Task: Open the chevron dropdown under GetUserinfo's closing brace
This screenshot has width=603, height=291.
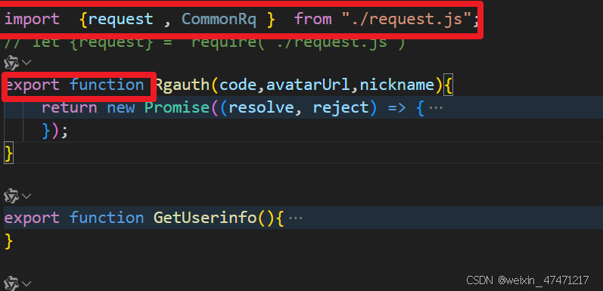Action: tap(26, 283)
